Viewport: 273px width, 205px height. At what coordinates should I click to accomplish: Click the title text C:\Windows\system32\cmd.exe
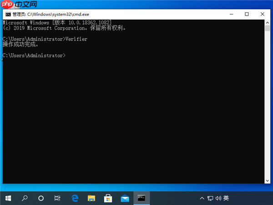click(x=58, y=14)
